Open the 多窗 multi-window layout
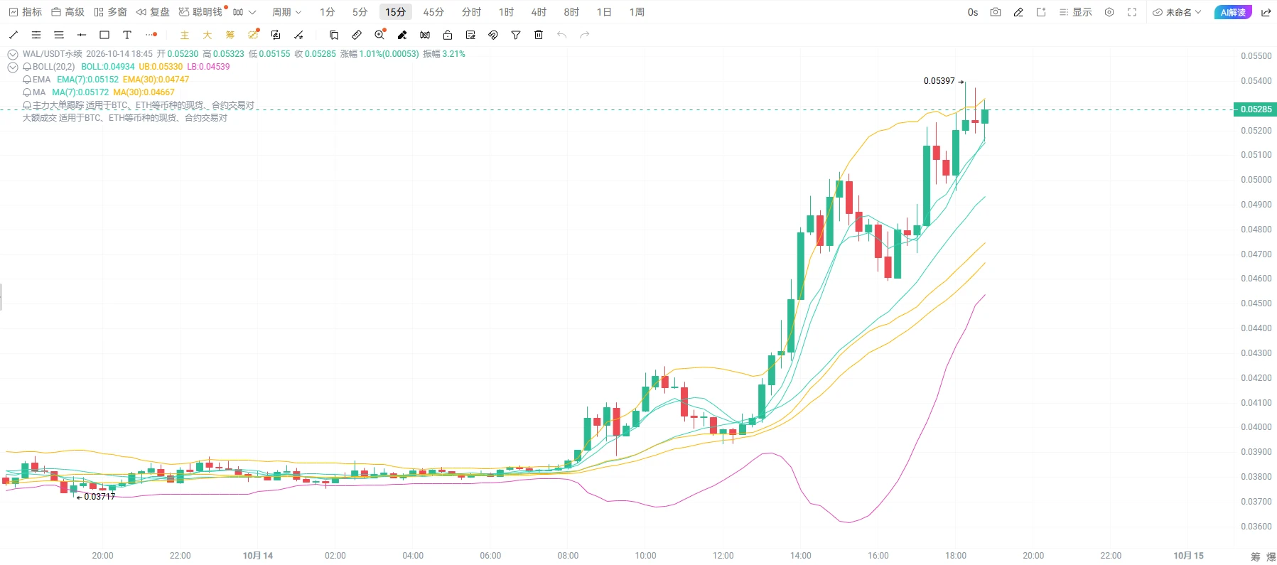Viewport: 1277px width, 565px height. click(111, 12)
